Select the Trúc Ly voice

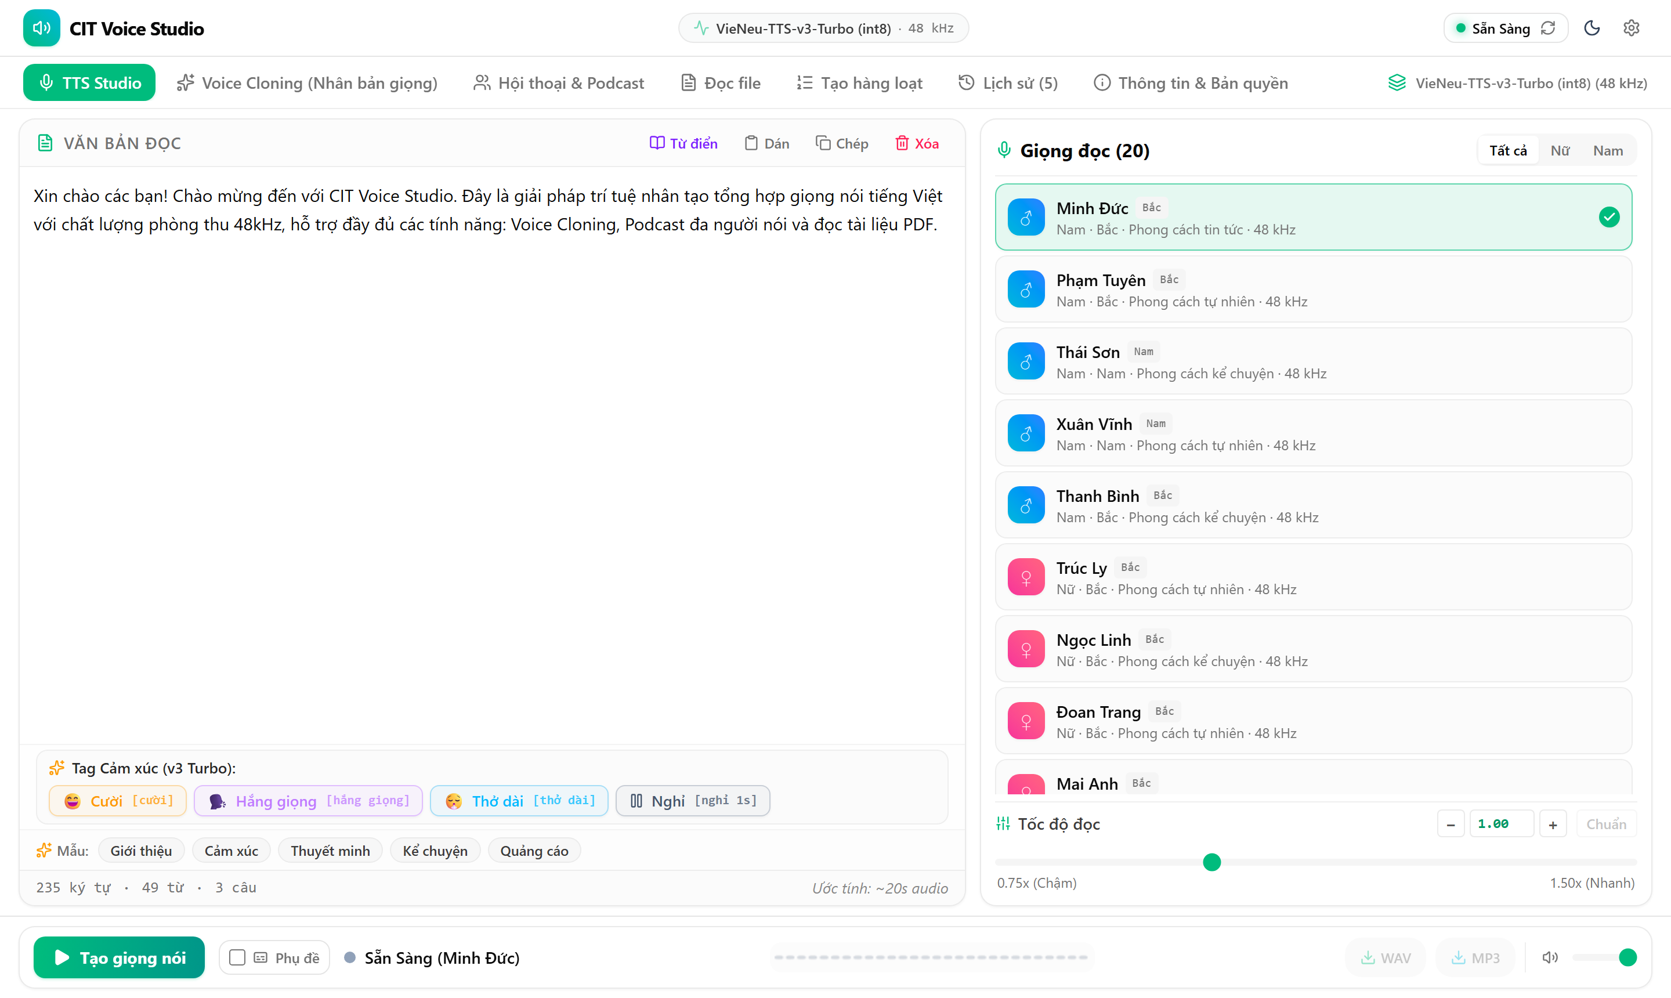[x=1313, y=577]
